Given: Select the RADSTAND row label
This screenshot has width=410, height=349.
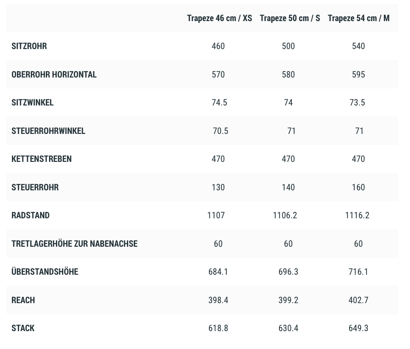Looking at the screenshot, I should tap(31, 216).
